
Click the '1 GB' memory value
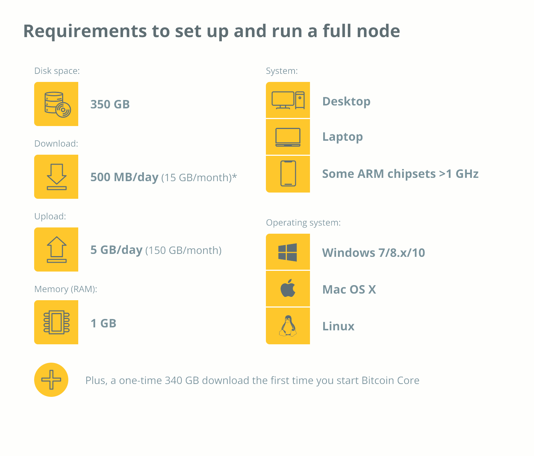click(x=104, y=323)
